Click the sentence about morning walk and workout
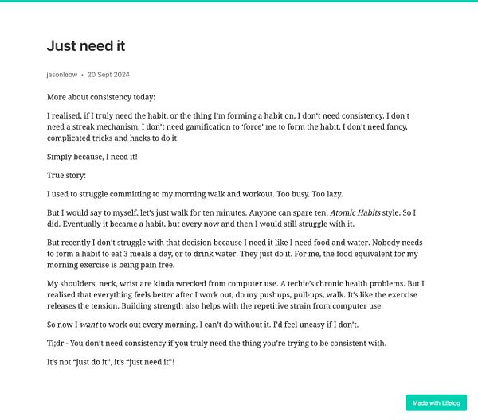 (x=195, y=194)
